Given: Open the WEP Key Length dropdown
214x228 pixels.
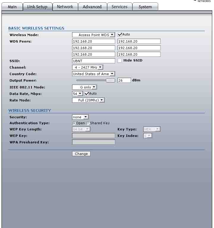Looking at the screenshot, I should click(x=81, y=129).
